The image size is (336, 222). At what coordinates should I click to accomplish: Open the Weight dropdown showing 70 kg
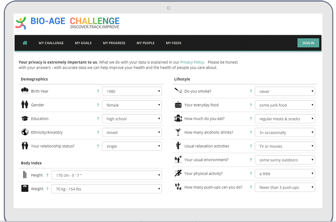coord(107,189)
